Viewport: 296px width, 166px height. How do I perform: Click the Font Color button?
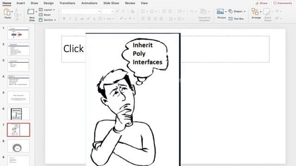tap(130, 18)
